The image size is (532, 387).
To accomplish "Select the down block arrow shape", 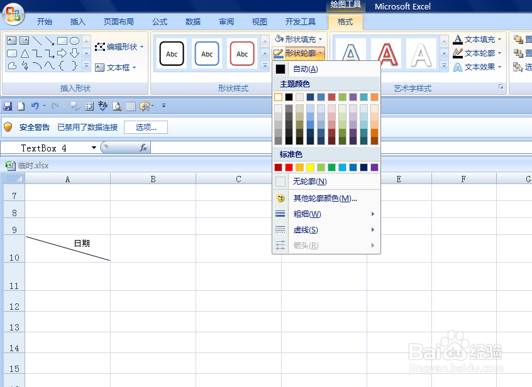I will (74, 53).
